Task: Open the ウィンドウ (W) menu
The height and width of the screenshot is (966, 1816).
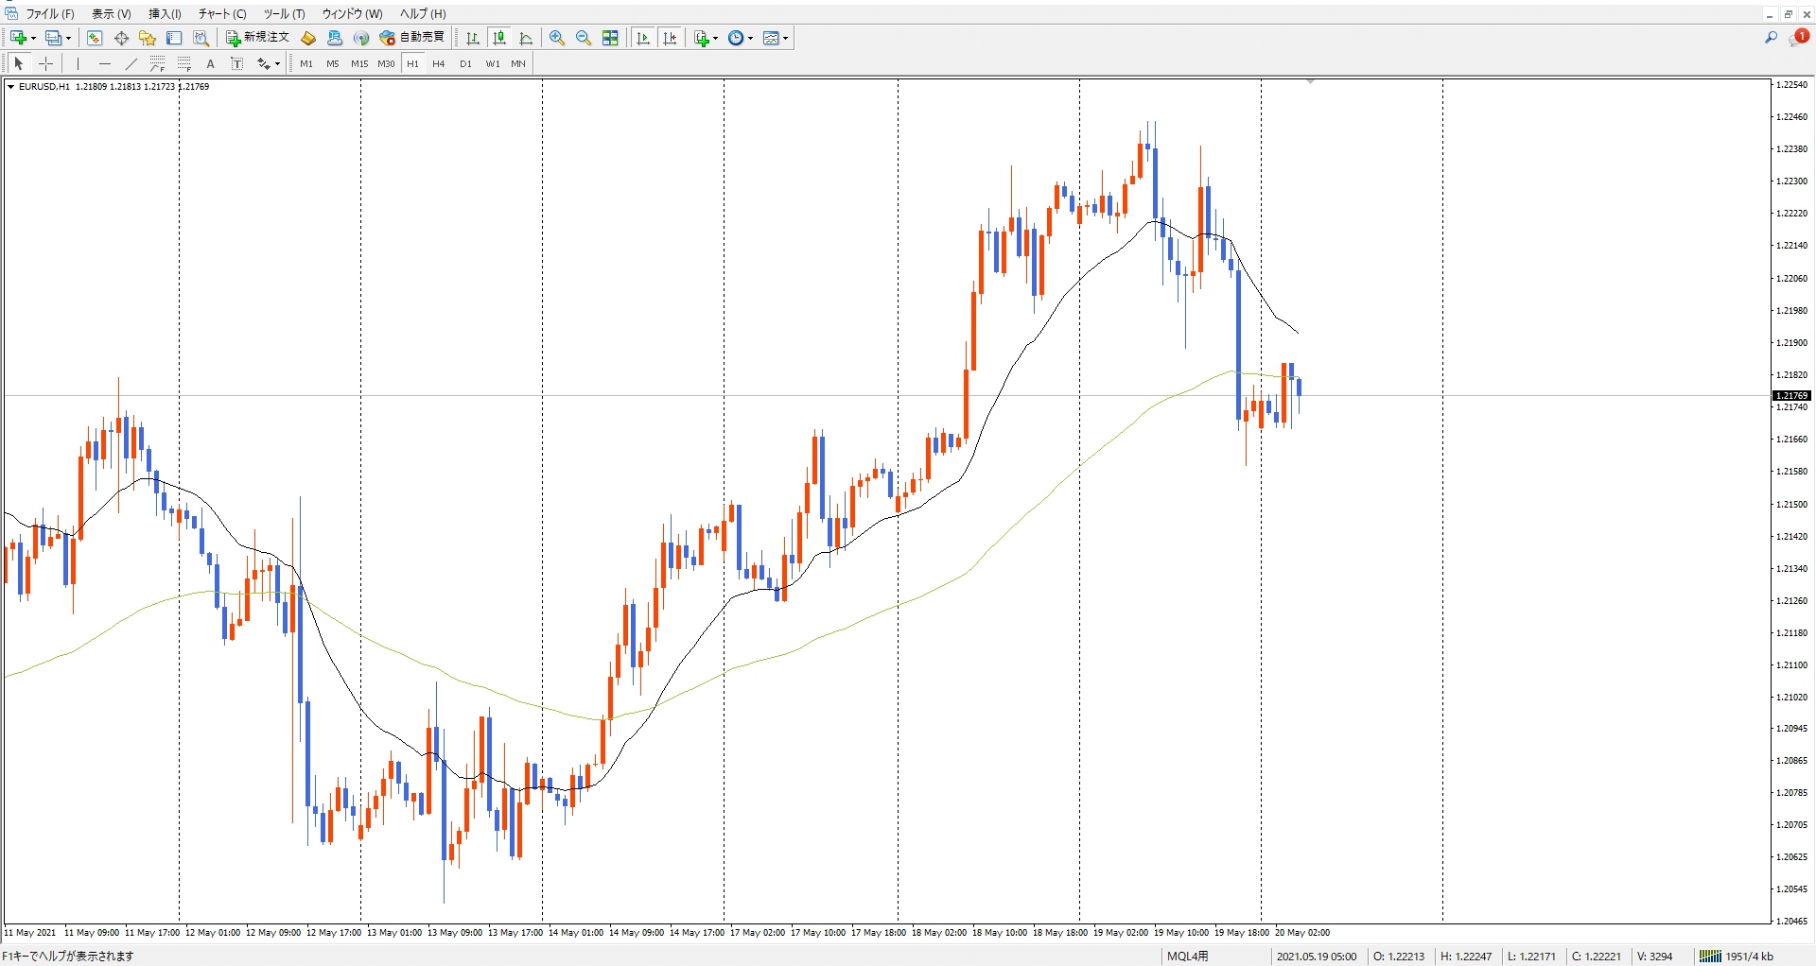Action: click(352, 13)
